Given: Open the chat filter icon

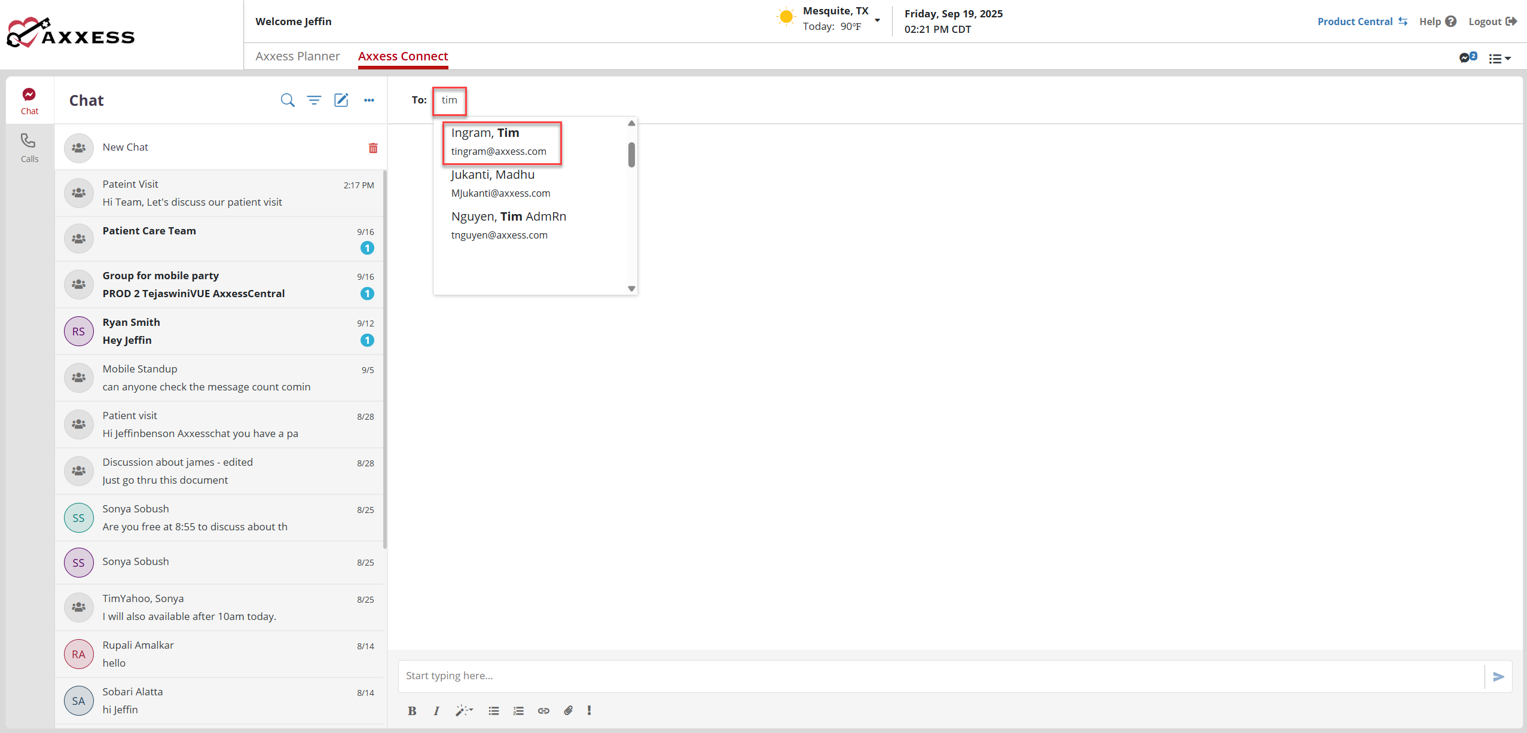Looking at the screenshot, I should click(314, 100).
